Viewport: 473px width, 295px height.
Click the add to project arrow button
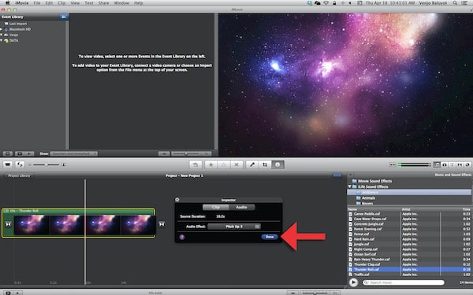tap(196, 164)
